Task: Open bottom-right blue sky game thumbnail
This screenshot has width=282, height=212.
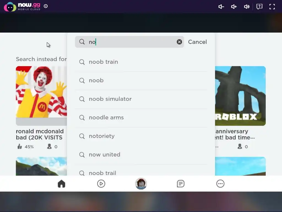Action: [240, 166]
